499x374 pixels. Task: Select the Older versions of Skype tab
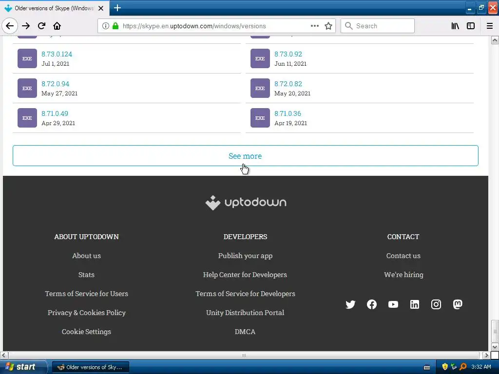point(55,8)
